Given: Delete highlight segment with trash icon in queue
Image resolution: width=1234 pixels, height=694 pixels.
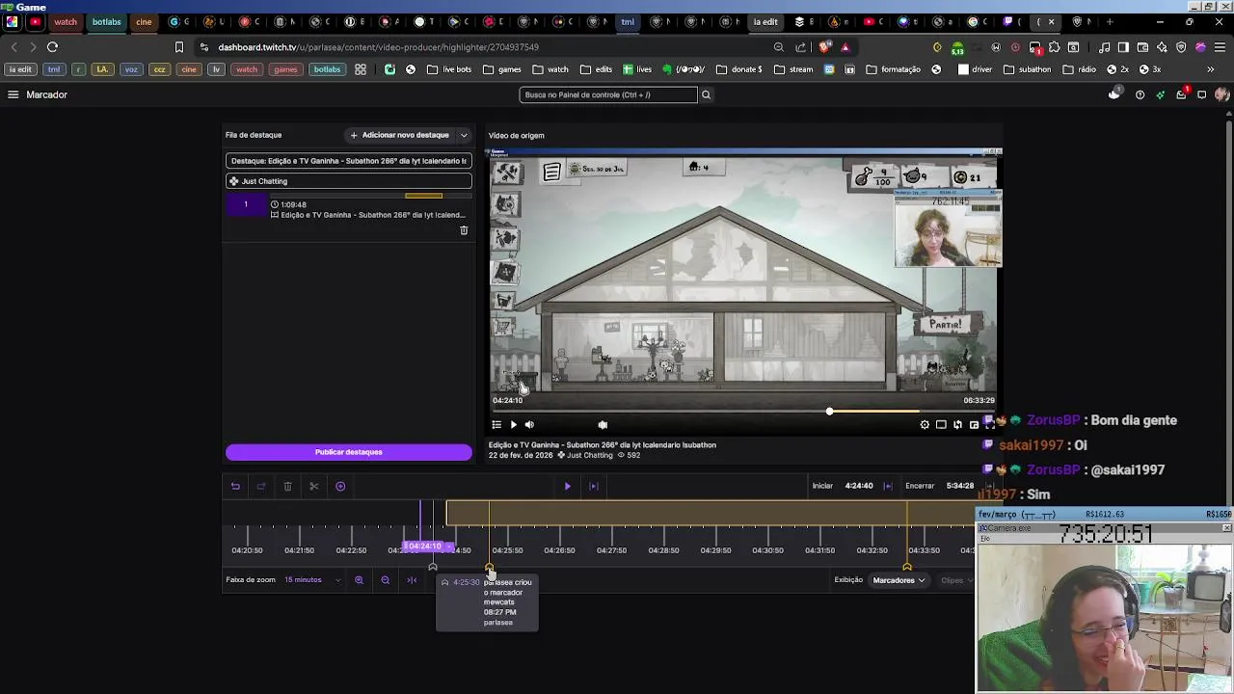Looking at the screenshot, I should tap(464, 230).
